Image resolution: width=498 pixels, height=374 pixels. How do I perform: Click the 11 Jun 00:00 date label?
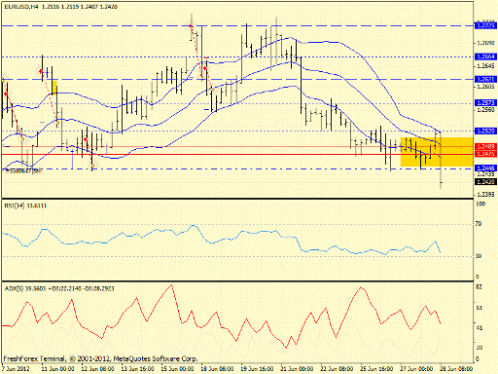click(58, 369)
